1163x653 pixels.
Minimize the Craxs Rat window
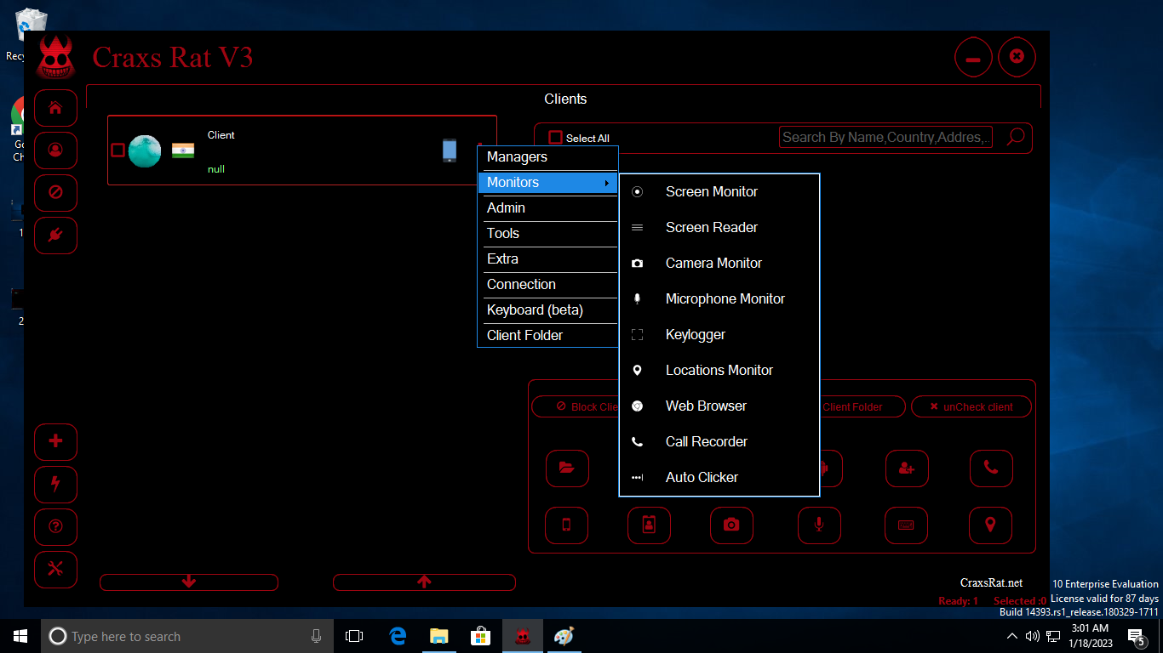[x=973, y=58]
